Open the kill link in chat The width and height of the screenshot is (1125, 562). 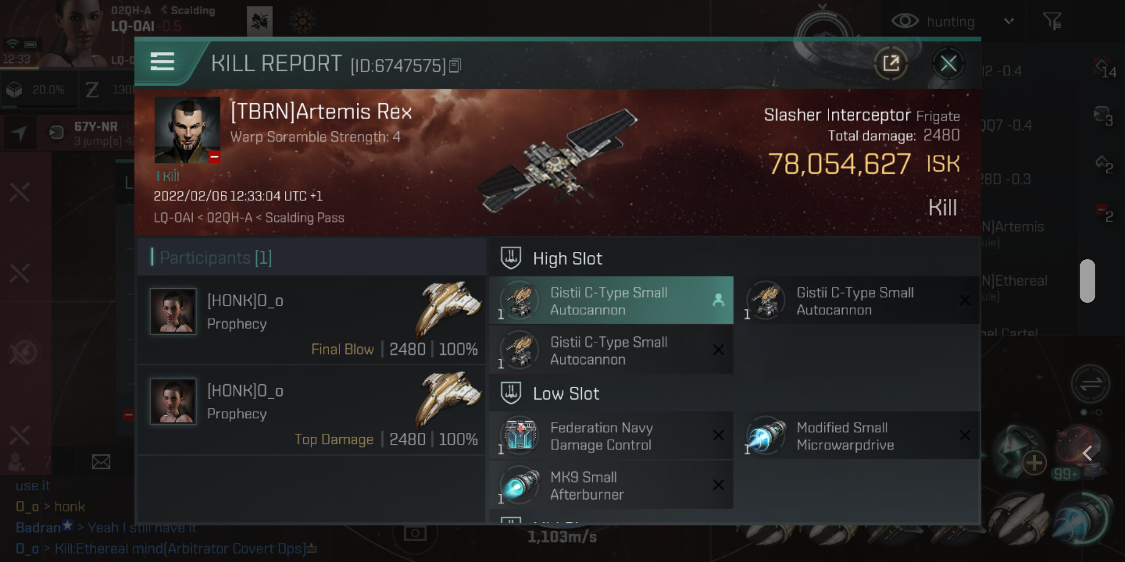pos(180,548)
